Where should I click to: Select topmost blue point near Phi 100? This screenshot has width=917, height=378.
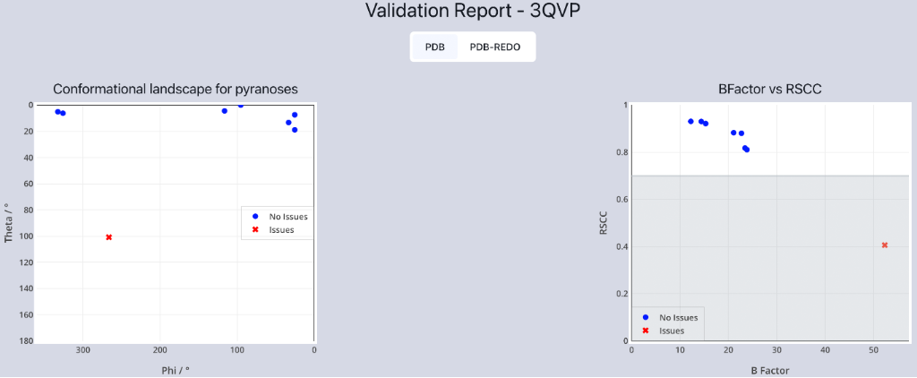click(x=241, y=106)
